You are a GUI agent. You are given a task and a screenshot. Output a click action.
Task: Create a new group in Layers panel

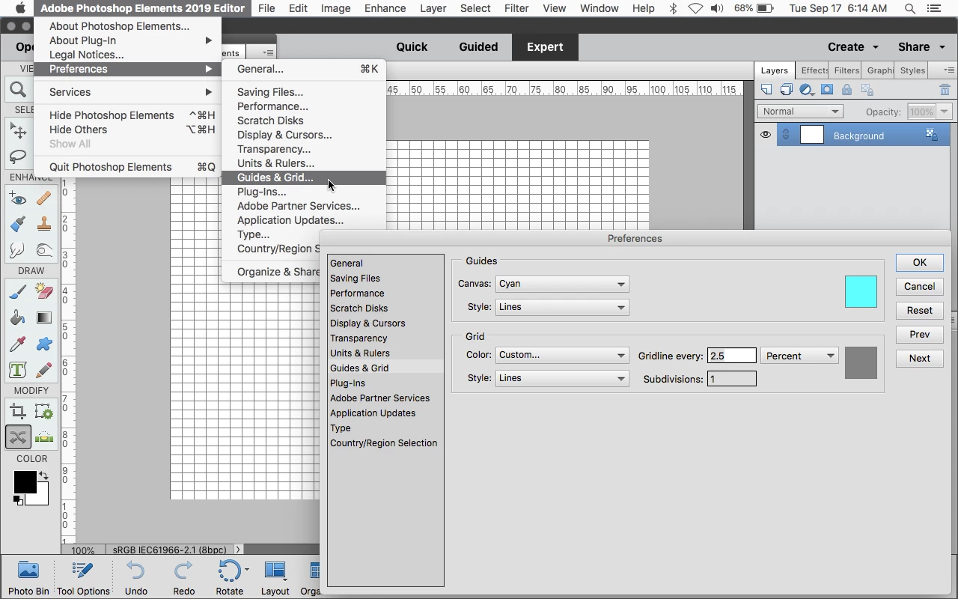click(787, 90)
